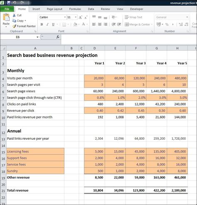Select Bottom Align icon
This screenshot has height=205, width=197.
pyautogui.click(x=106, y=17)
